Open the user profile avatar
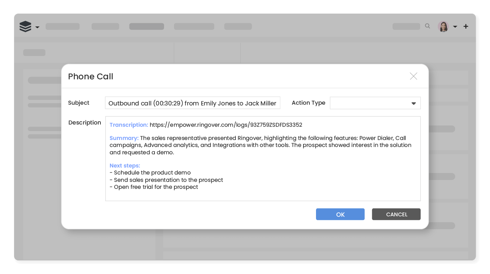Image resolution: width=490 pixels, height=274 pixels. [x=443, y=26]
